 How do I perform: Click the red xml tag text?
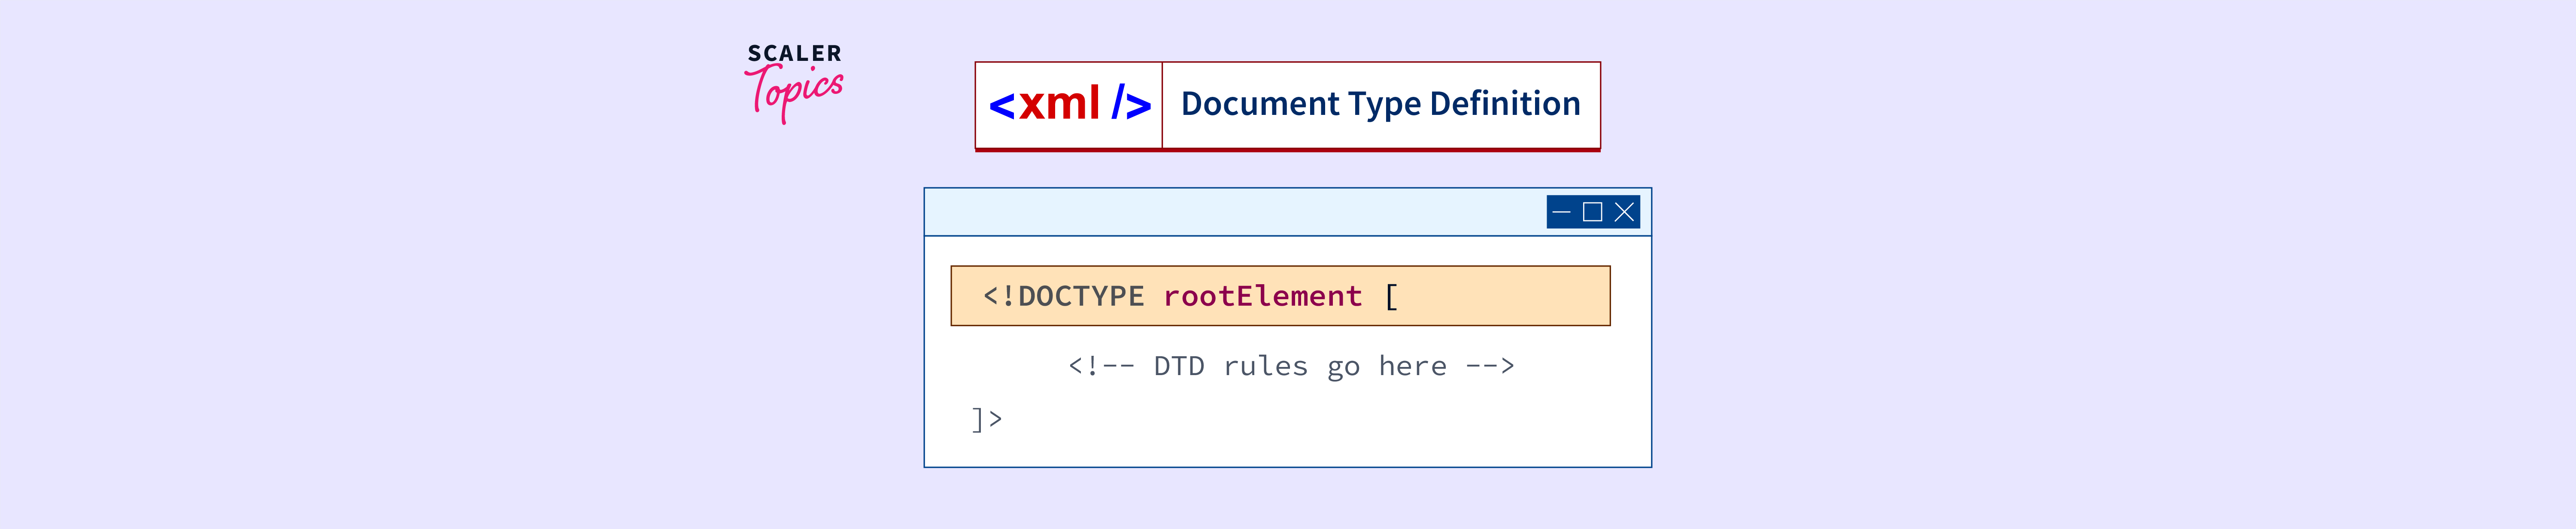click(x=1059, y=104)
